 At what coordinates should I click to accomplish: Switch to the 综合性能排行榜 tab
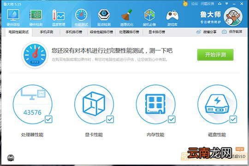click(x=101, y=32)
